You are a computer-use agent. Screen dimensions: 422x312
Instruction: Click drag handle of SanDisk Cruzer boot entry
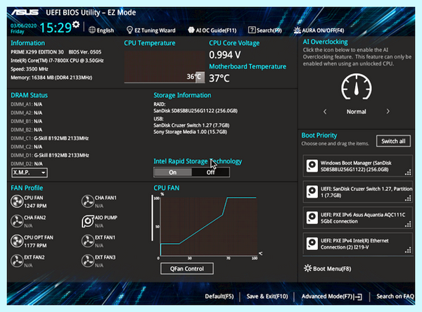click(x=408, y=199)
